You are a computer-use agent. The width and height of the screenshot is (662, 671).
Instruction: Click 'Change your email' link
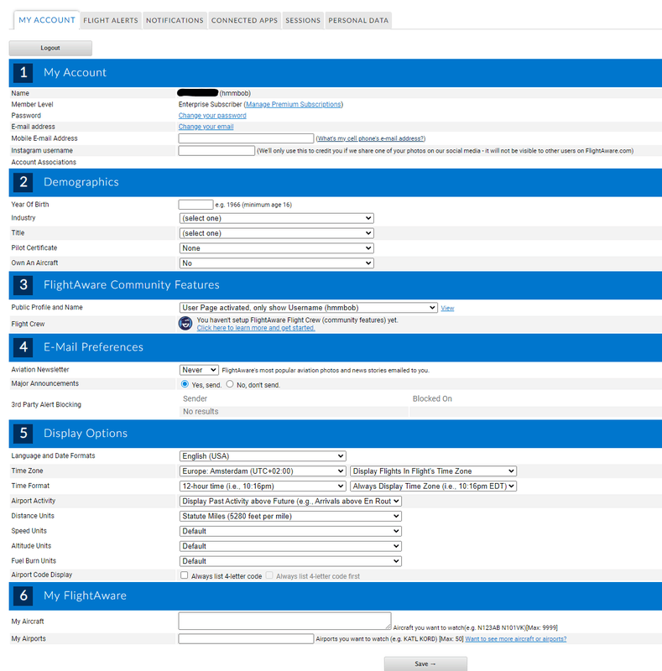click(206, 127)
